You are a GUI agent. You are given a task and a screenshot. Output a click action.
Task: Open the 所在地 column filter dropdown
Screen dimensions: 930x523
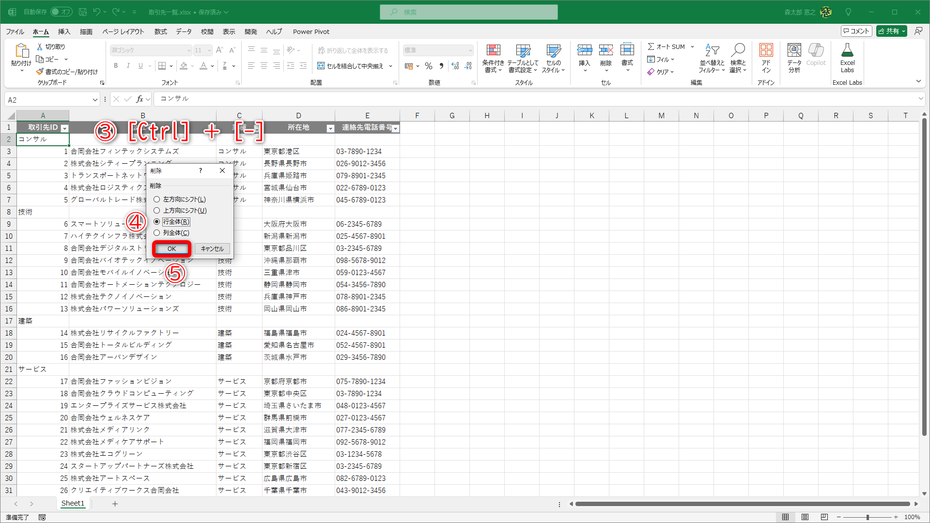click(x=330, y=128)
